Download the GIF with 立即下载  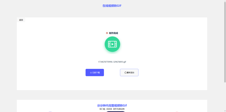coord(95,73)
